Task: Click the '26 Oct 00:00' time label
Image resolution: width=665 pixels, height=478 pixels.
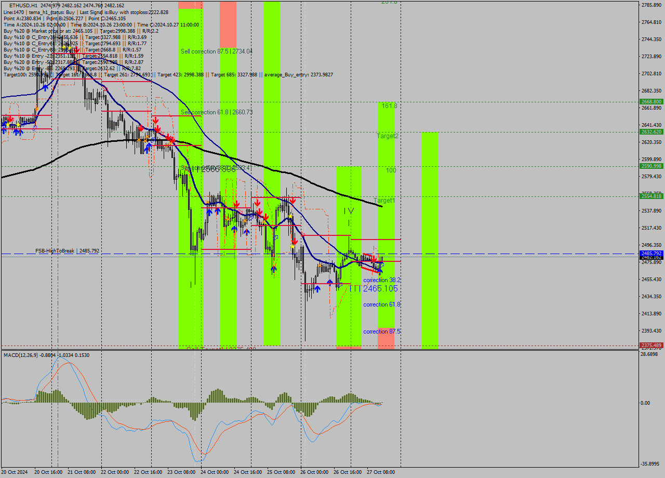Action: tap(314, 472)
